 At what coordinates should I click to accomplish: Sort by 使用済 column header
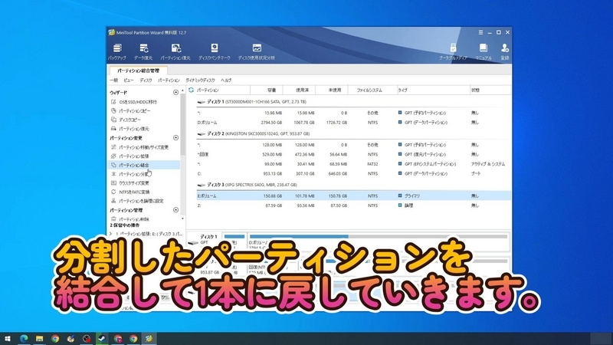click(299, 90)
